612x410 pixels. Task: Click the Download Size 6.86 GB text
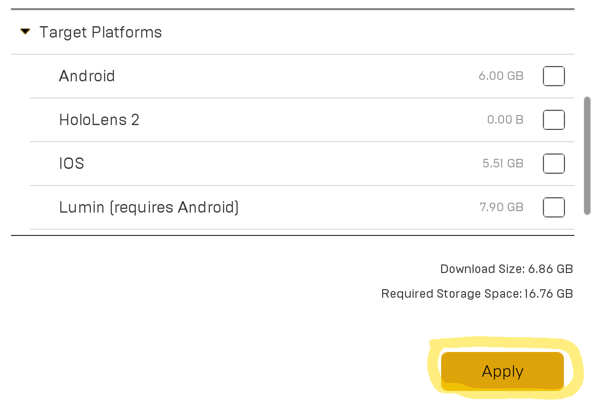(x=506, y=269)
